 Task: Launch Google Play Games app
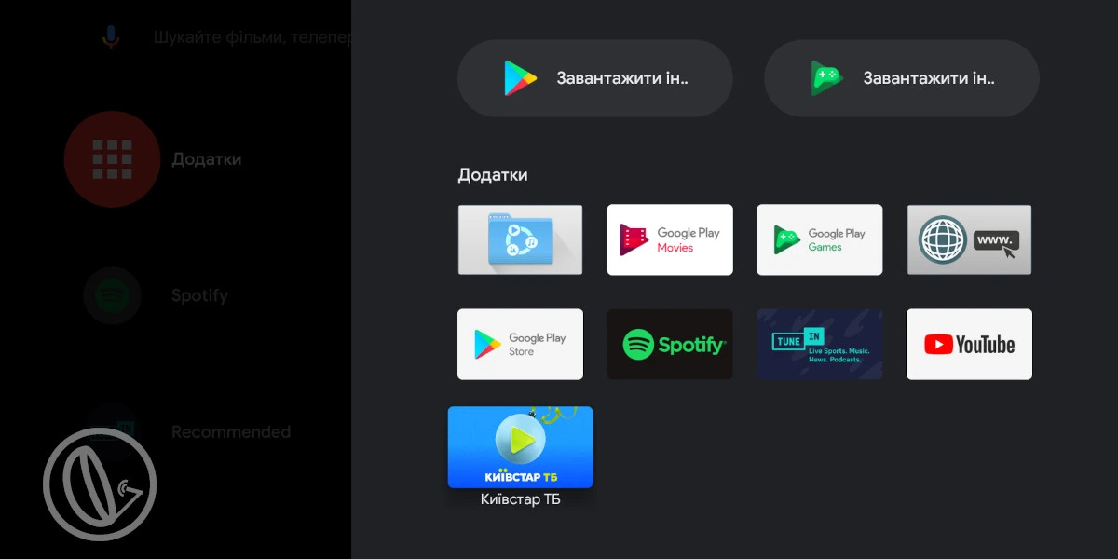point(820,239)
